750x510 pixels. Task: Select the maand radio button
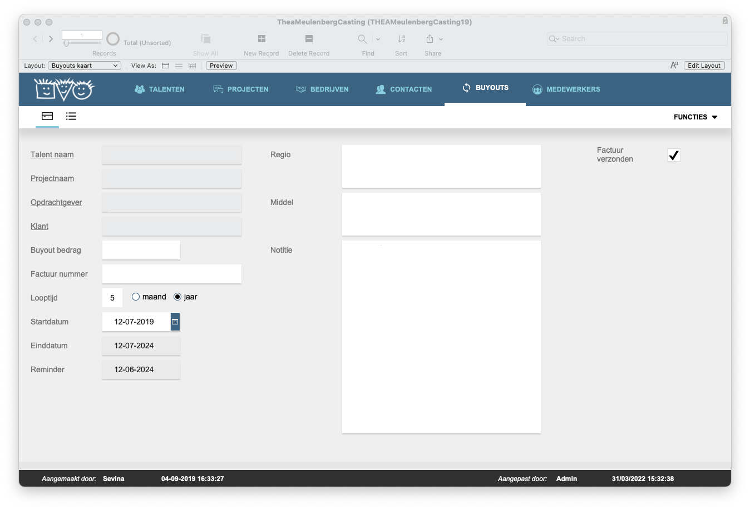136,297
